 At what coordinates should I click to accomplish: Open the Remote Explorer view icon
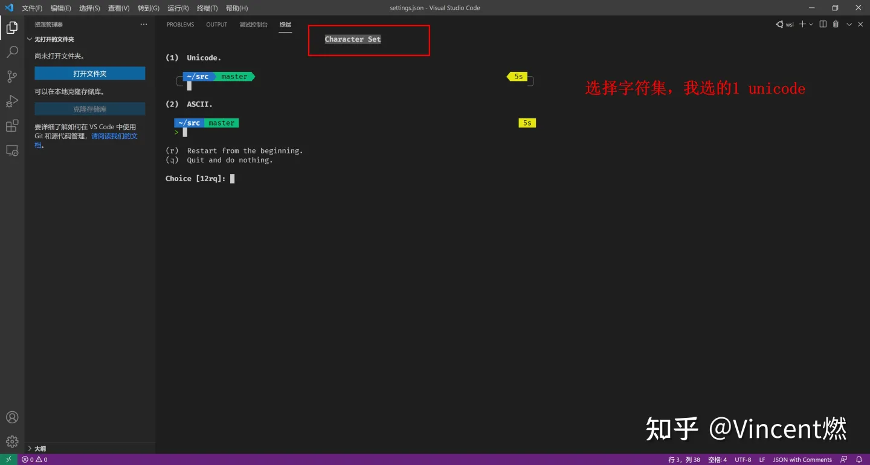[x=12, y=150]
